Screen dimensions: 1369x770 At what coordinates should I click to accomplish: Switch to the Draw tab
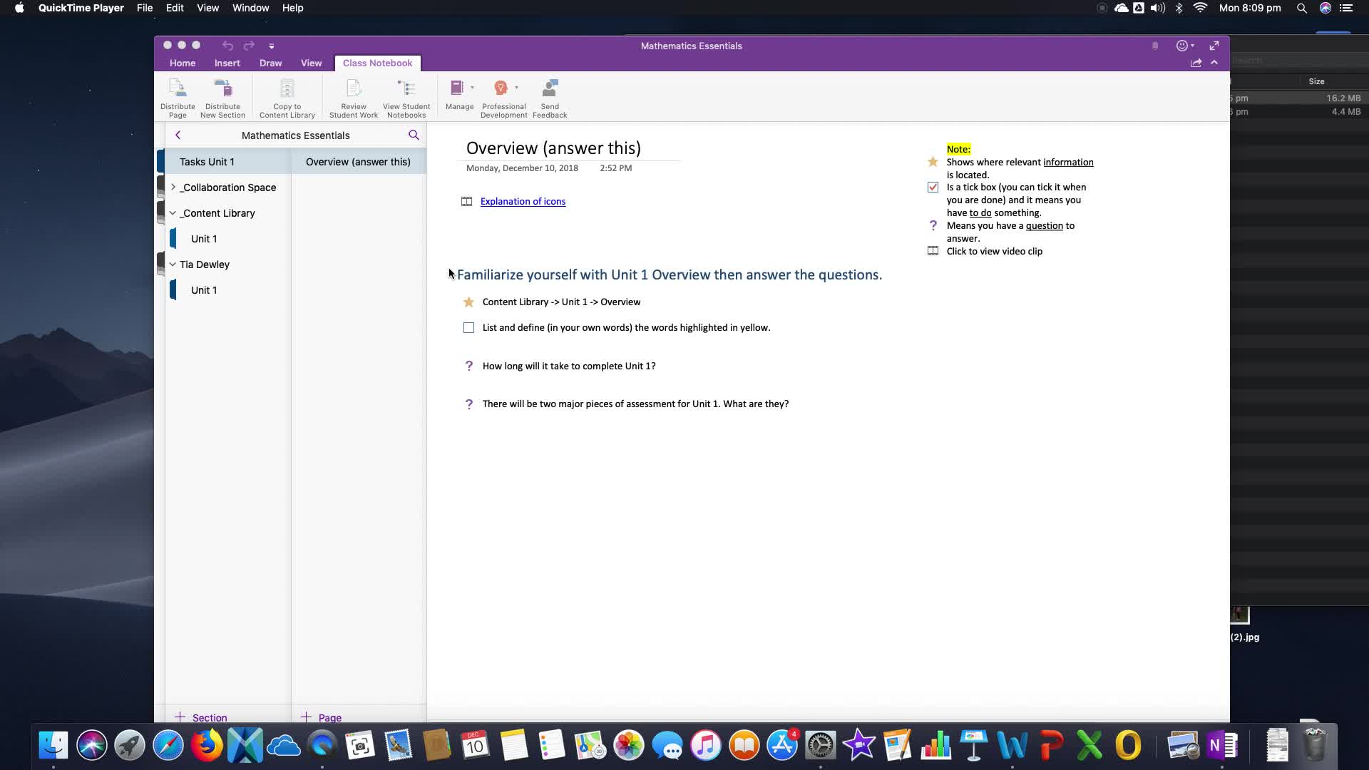tap(272, 63)
